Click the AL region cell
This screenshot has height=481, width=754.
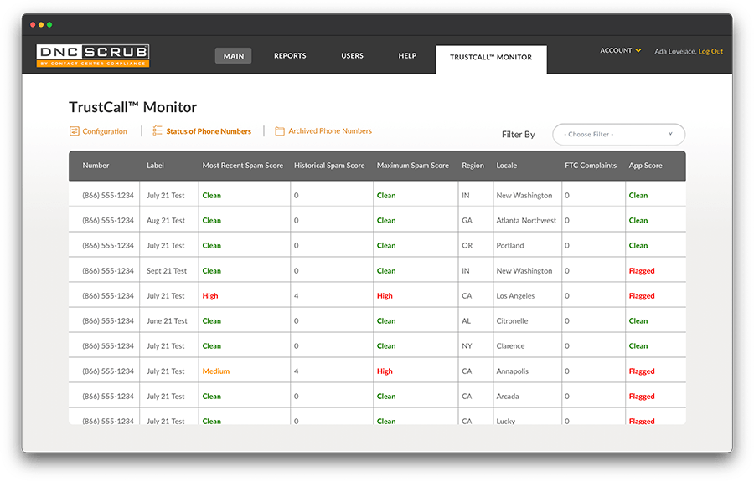click(x=466, y=320)
